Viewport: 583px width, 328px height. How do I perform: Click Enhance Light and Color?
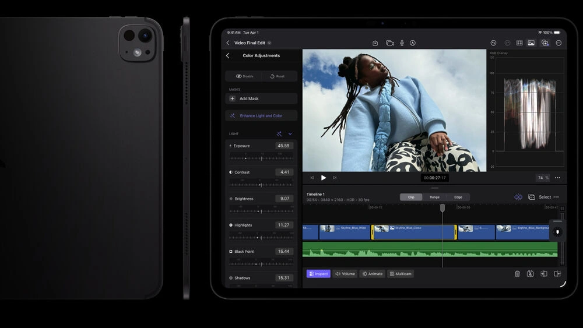pos(261,116)
